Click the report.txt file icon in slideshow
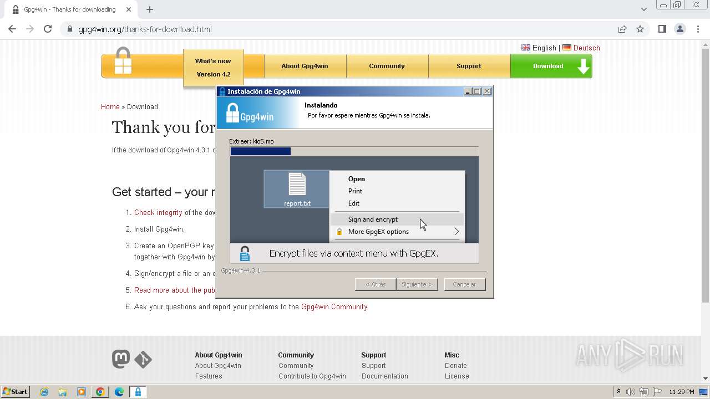The height and width of the screenshot is (399, 710). tap(297, 189)
